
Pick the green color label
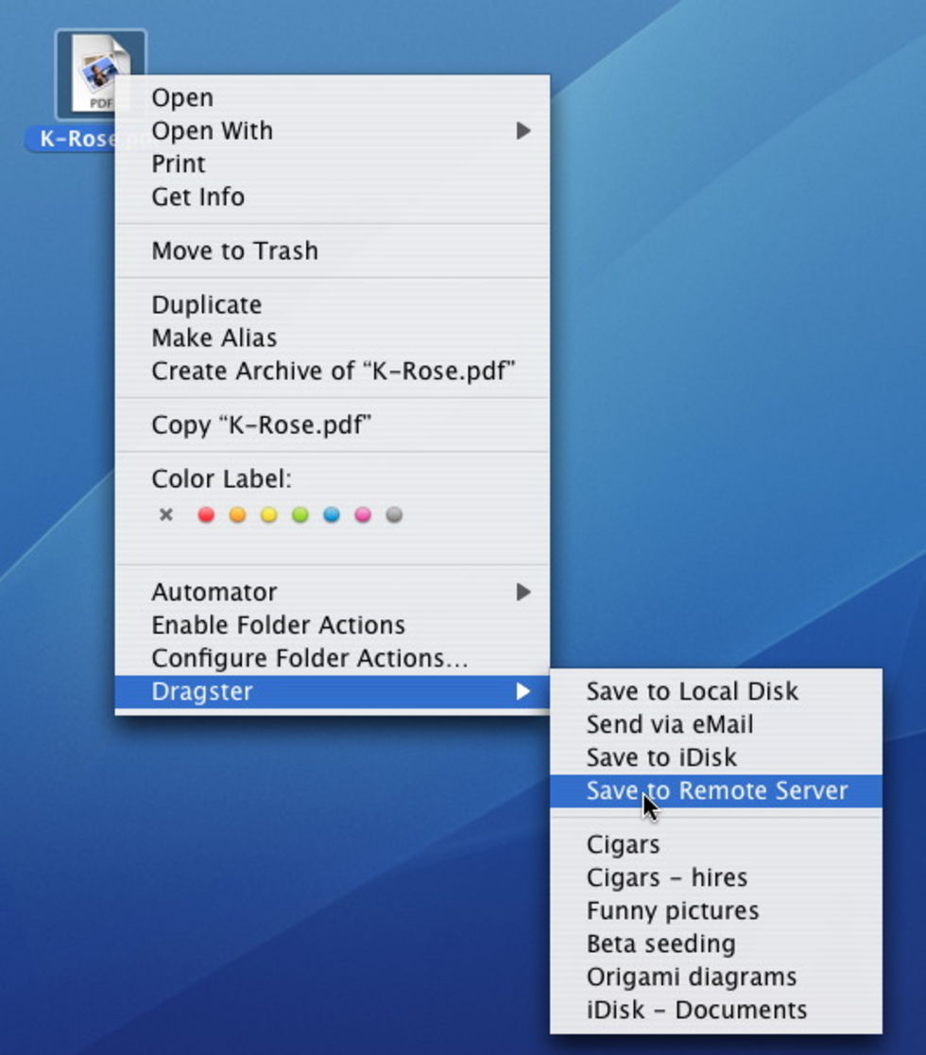pos(300,515)
